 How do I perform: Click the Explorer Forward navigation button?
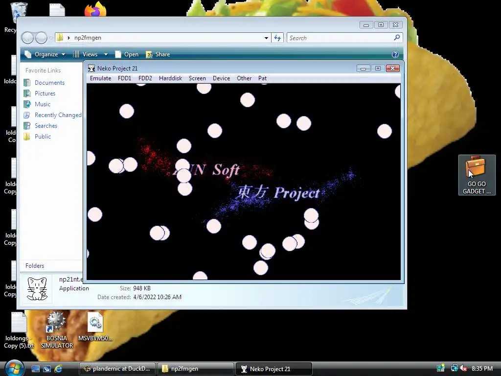pos(41,38)
